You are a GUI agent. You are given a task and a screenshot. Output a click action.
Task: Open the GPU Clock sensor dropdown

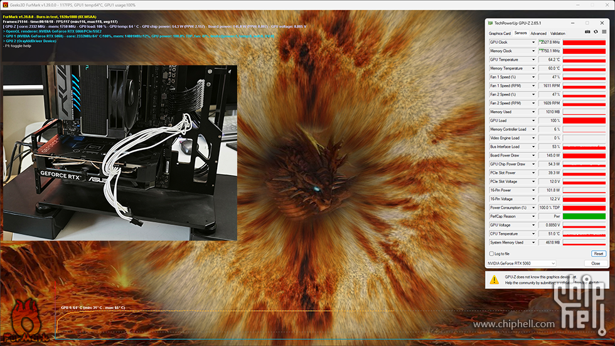coord(533,43)
